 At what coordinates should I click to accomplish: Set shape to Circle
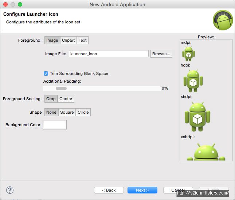pos(83,112)
